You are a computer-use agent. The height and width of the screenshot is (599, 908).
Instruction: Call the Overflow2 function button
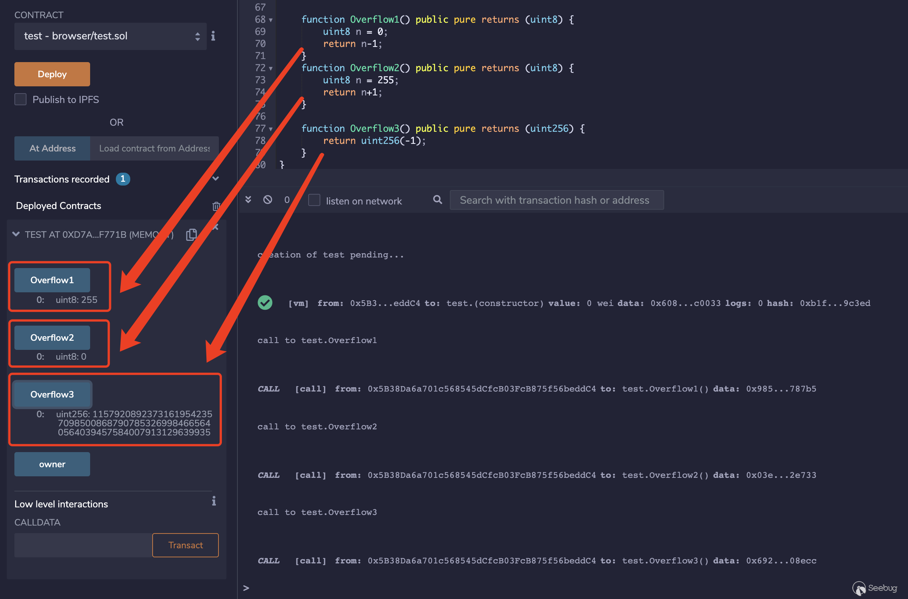(52, 338)
